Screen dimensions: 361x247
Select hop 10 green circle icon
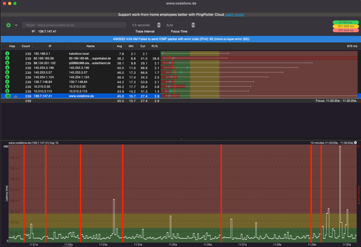pyautogui.click(x=8, y=96)
